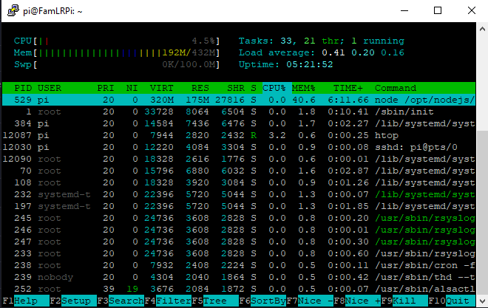The width and height of the screenshot is (488, 308).
Task: Select systemd-t process row PID 232
Action: click(x=239, y=194)
